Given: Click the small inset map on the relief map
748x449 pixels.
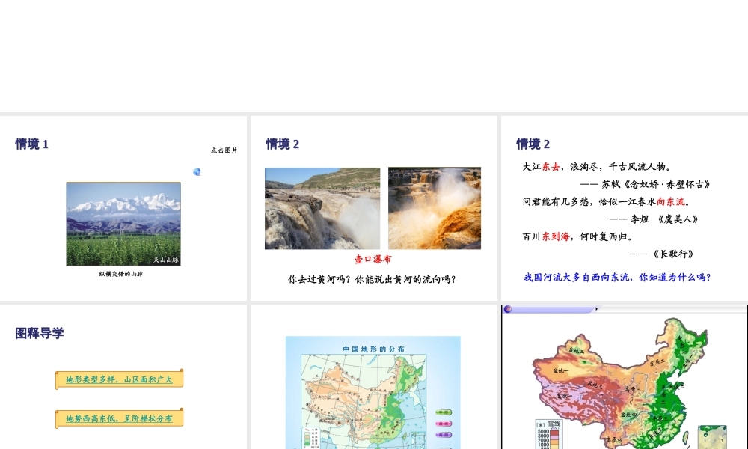Looking at the screenshot, I should click(712, 437).
